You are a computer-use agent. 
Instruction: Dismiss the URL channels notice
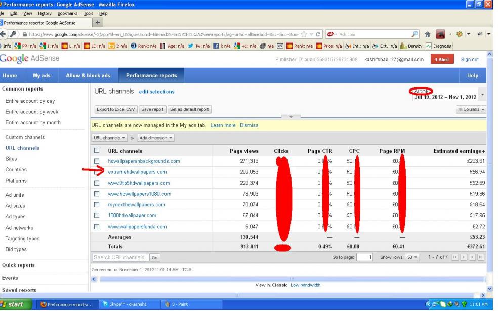pos(249,125)
